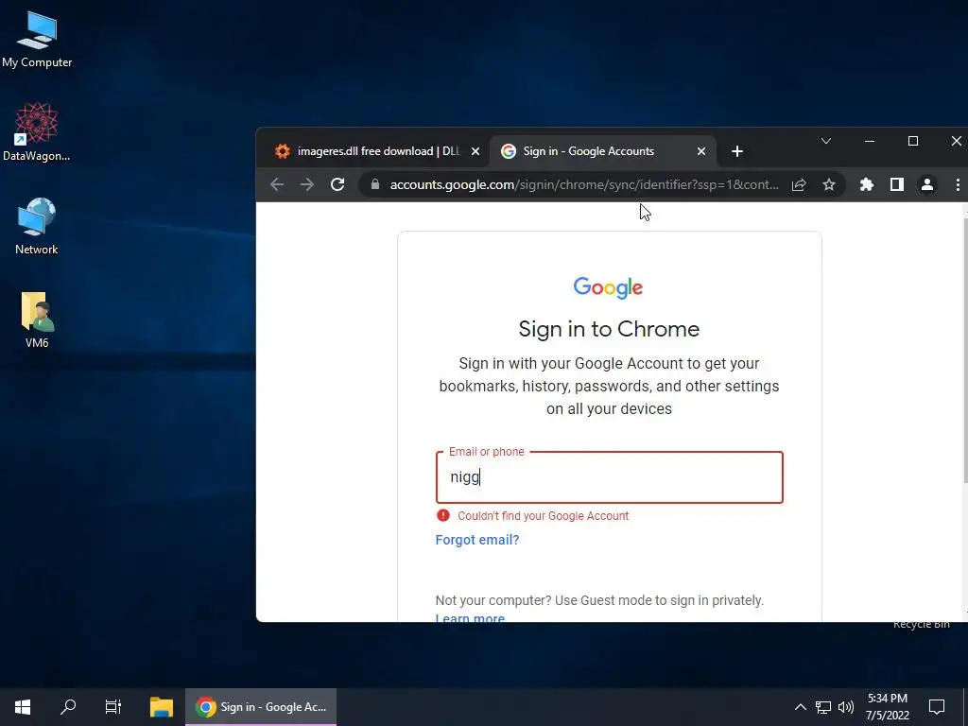The image size is (968, 726).
Task: Go back in Chrome with back arrow
Action: pyautogui.click(x=277, y=184)
